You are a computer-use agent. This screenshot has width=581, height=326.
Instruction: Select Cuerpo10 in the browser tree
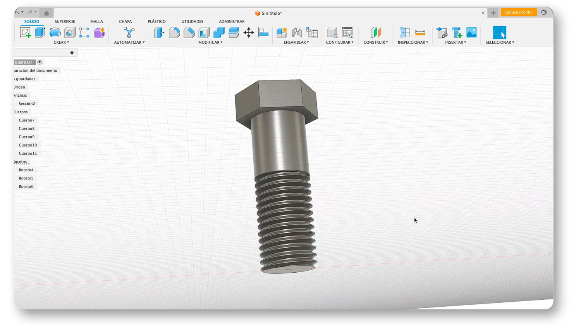[28, 145]
